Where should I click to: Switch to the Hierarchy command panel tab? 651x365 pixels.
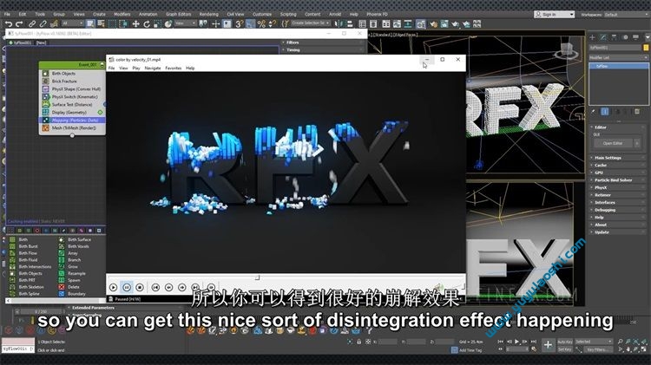pyautogui.click(x=614, y=37)
